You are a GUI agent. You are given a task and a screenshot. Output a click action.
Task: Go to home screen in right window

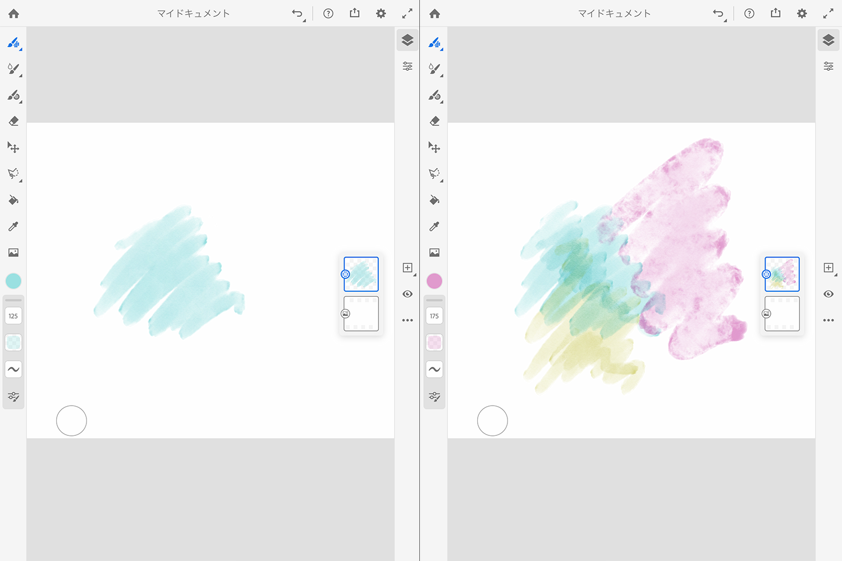pos(434,13)
